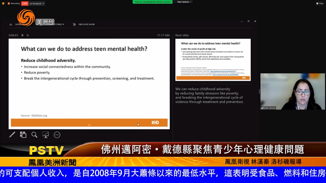326x183 pixels.
Task: Restore down the presenter view window
Action: tap(248, 21)
